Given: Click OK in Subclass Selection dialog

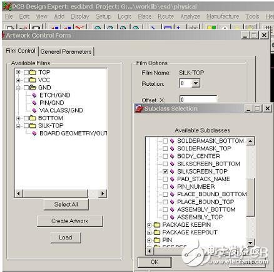Looking at the screenshot, I should click(x=155, y=262).
